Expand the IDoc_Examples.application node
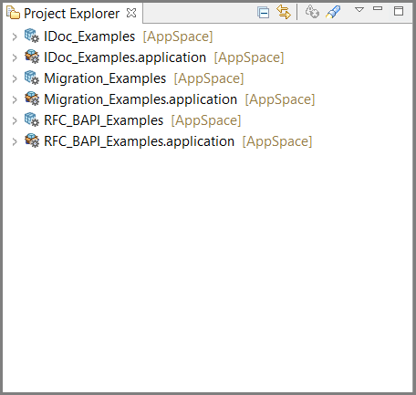 15,57
